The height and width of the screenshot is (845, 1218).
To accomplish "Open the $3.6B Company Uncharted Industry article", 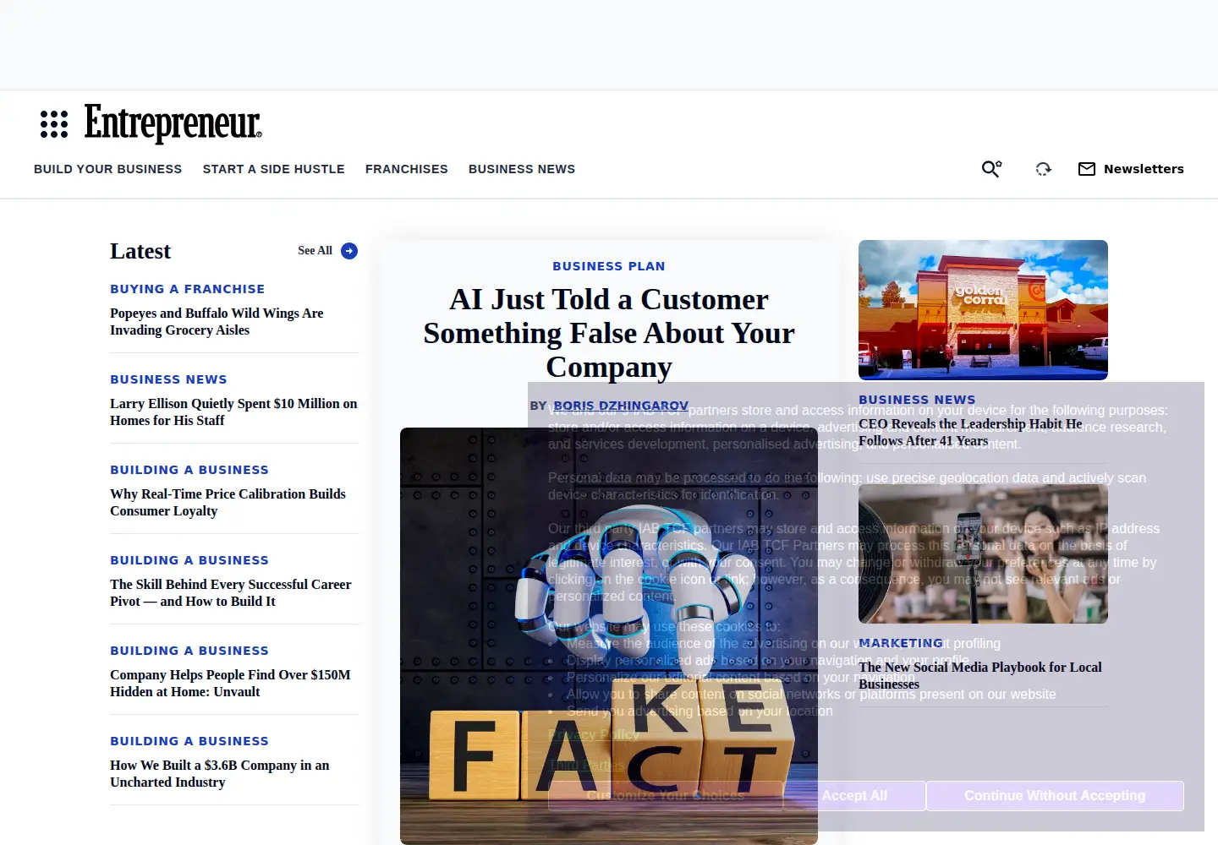I will 220,774.
